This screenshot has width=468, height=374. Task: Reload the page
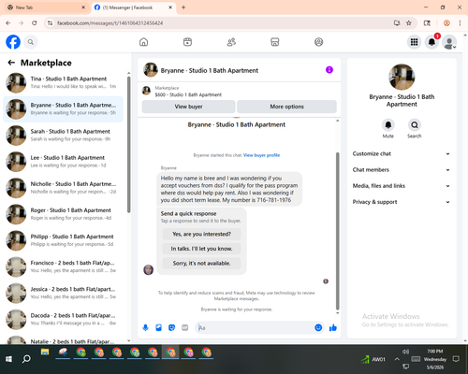point(35,23)
